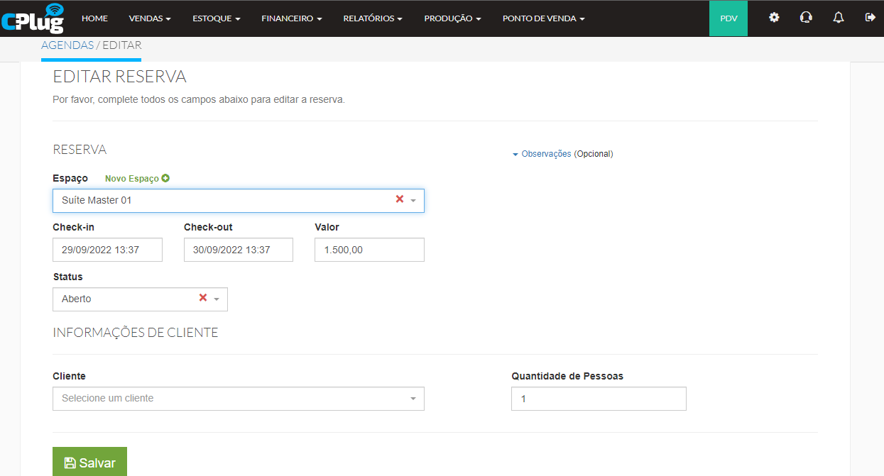The height and width of the screenshot is (476, 884).
Task: Click the support headset icon
Action: point(806,18)
